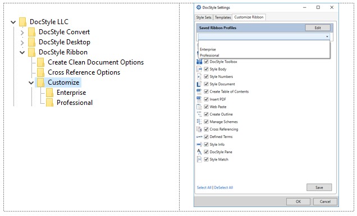This screenshot has width=357, height=216.
Task: Disable Create Table of Contents checkbox
Action: [206, 91]
